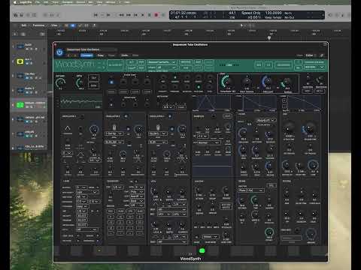Open the preset category dropdown showing All
This screenshot has width=361, height=270.
(165, 67)
